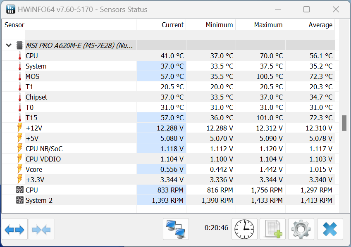
Task: Click the MSI motherboard chip icon
Action: pos(19,45)
